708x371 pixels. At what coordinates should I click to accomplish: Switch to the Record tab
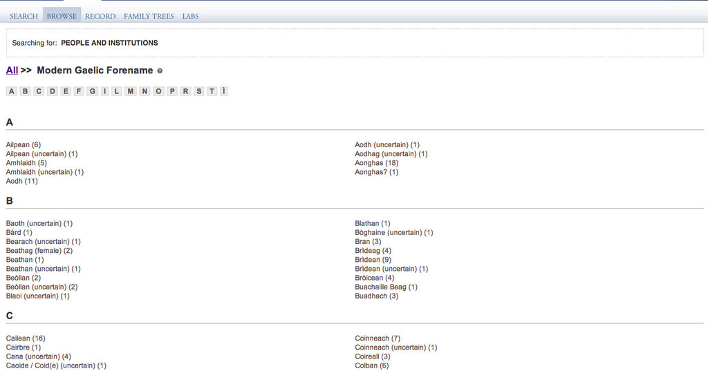coord(100,16)
